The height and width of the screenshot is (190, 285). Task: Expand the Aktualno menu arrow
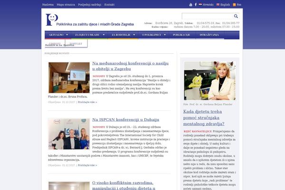click(x=67, y=35)
